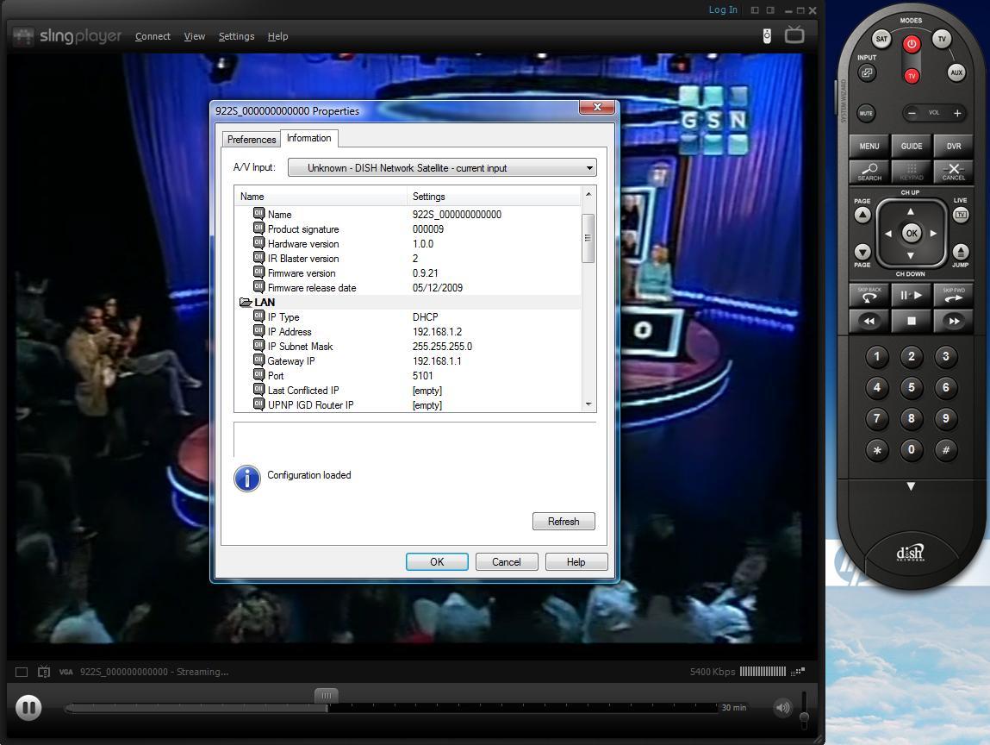Click OK in Properties dialog
Viewport: 990px width, 745px height.
(x=437, y=561)
